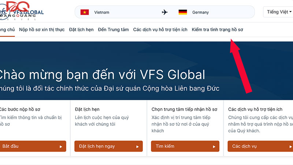Screen dimensions: 293x165
Task: Click the Đặt lịch hẹn ngay button
Action: click(x=108, y=146)
